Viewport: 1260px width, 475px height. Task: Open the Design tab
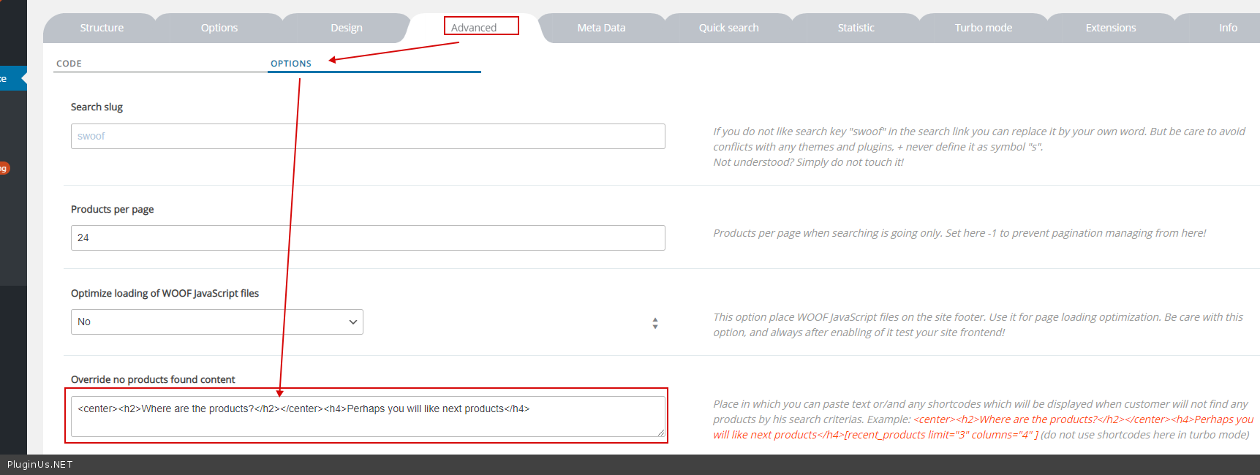coord(346,28)
